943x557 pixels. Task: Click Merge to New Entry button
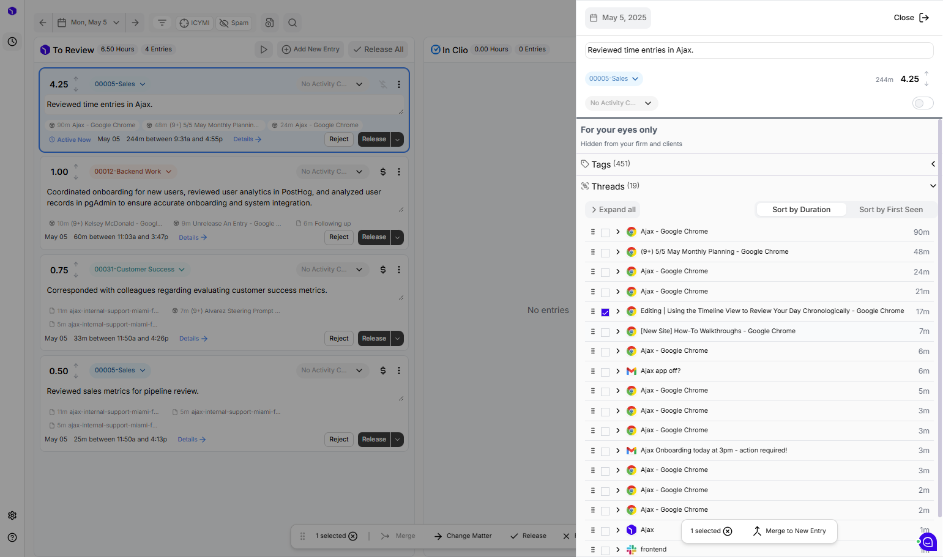pos(790,531)
